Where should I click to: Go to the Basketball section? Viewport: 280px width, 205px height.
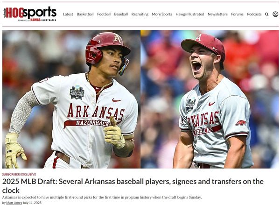pos(85,14)
